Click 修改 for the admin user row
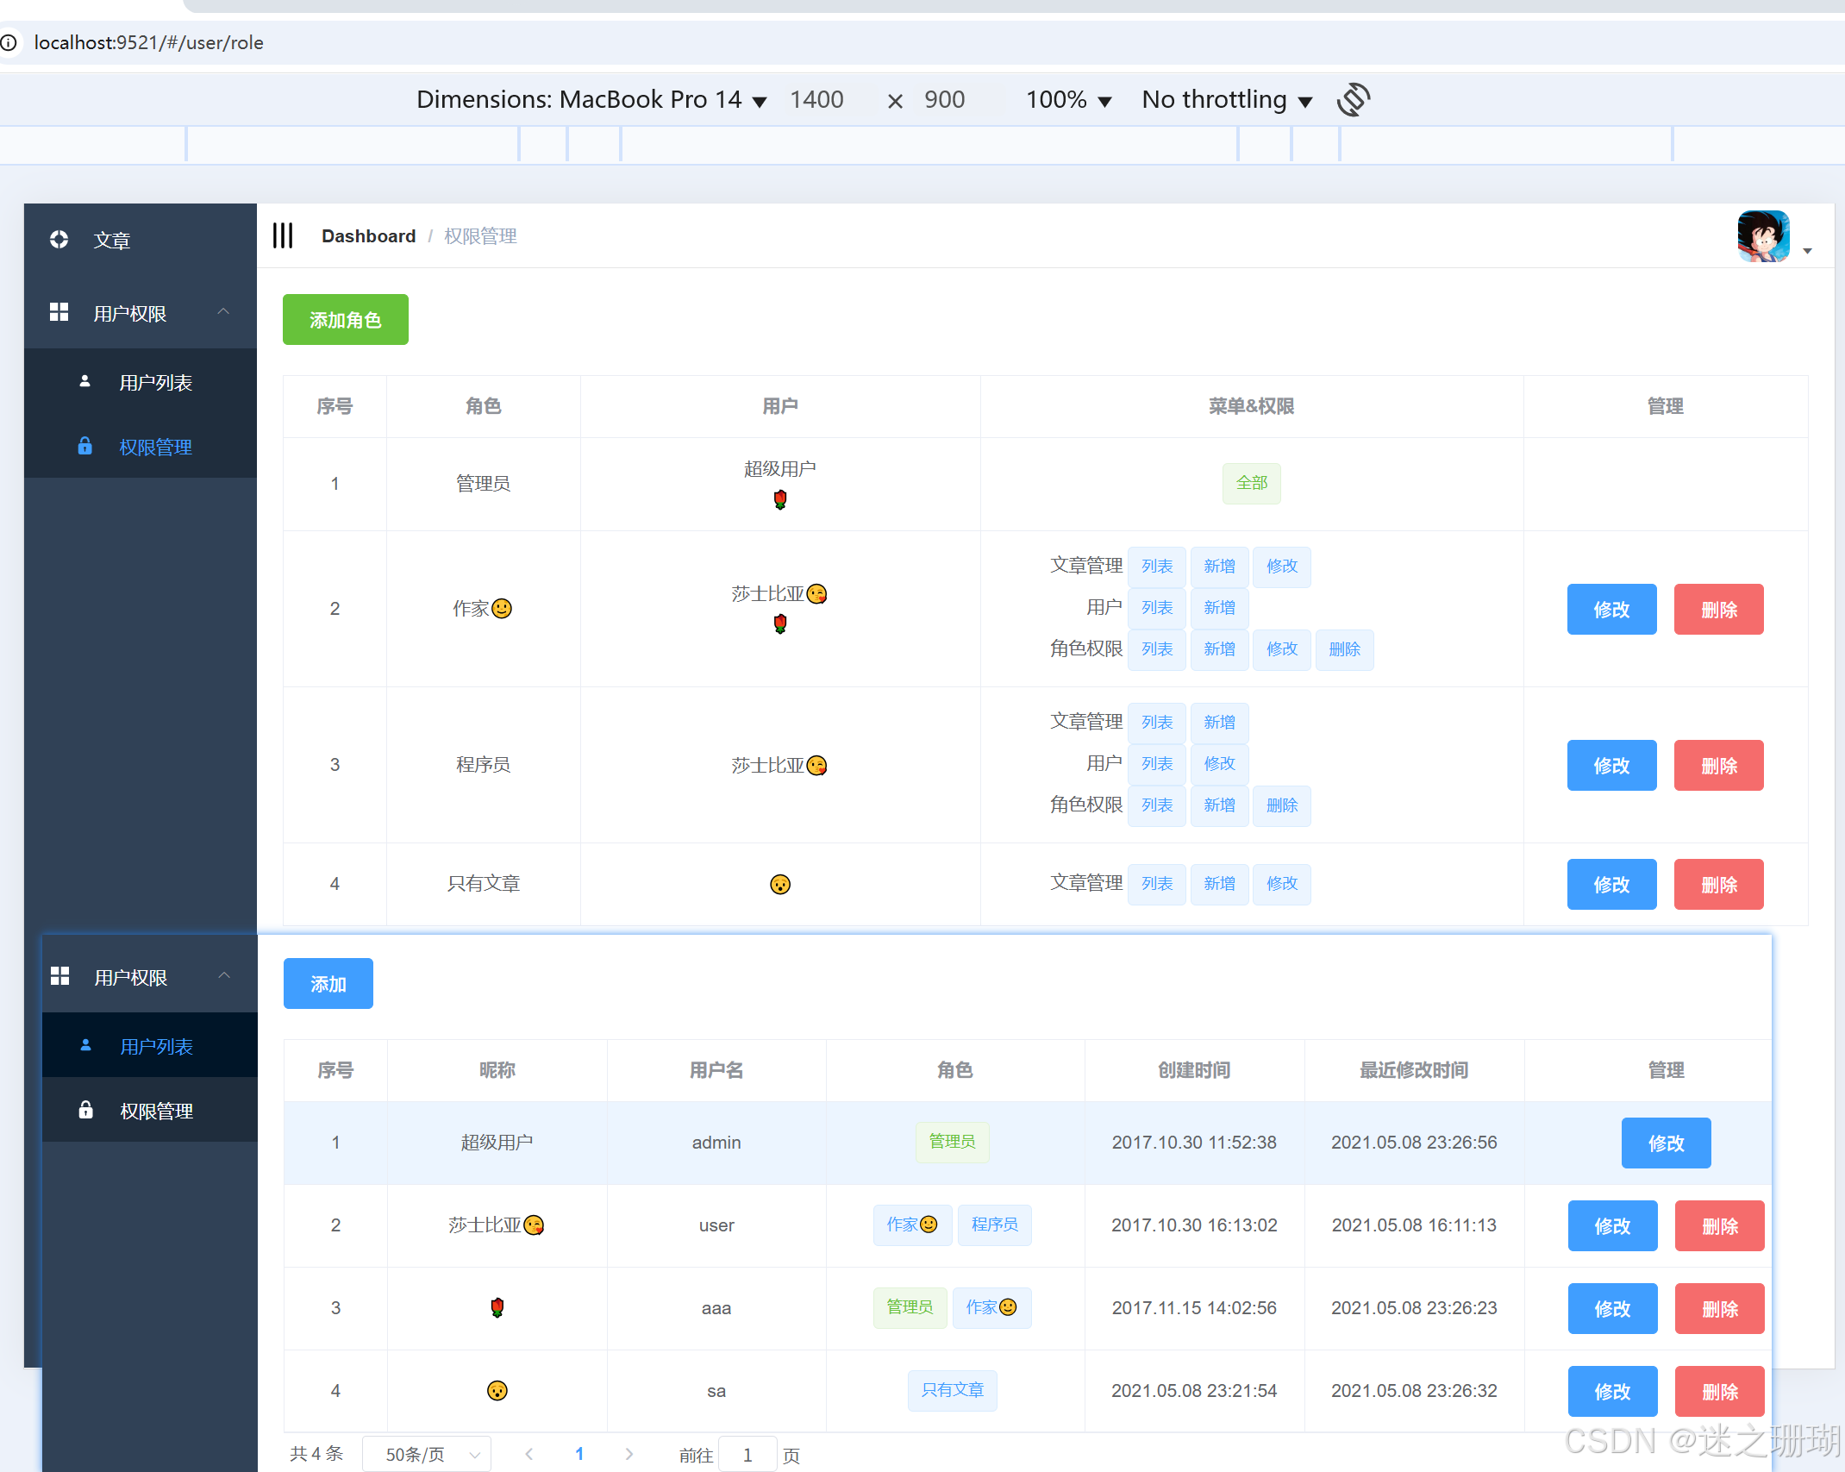1845x1472 pixels. tap(1666, 1143)
